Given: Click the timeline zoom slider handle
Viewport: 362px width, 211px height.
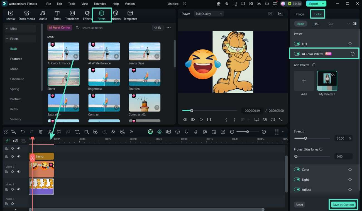Looking at the screenshot, I should tap(247, 132).
